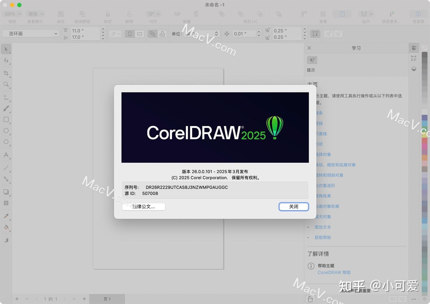
Task: Select the Text tool
Action: [x=6, y=155]
